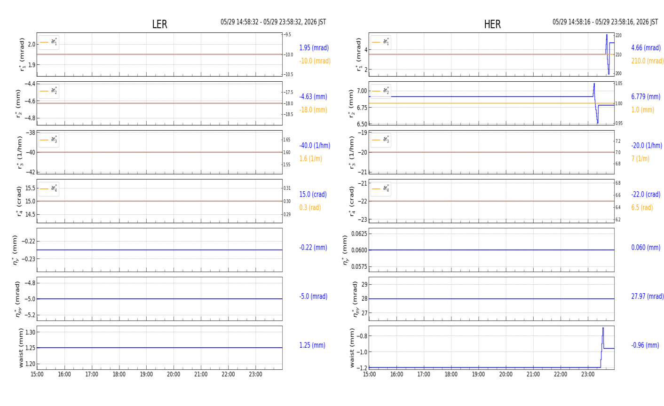Viewport: 664px width, 406px height.
Task: Click the blue value 1.95 (mrad)
Action: point(314,48)
